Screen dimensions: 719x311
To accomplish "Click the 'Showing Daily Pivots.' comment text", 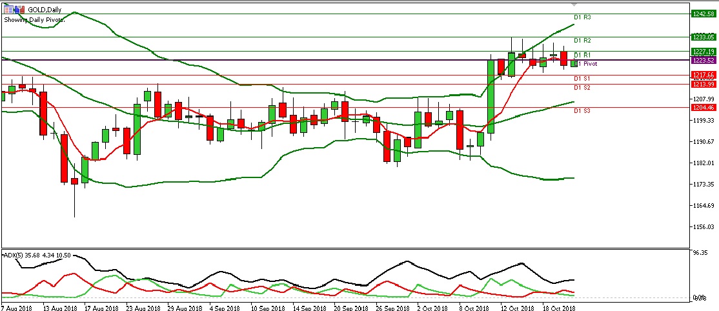I will click(x=35, y=20).
